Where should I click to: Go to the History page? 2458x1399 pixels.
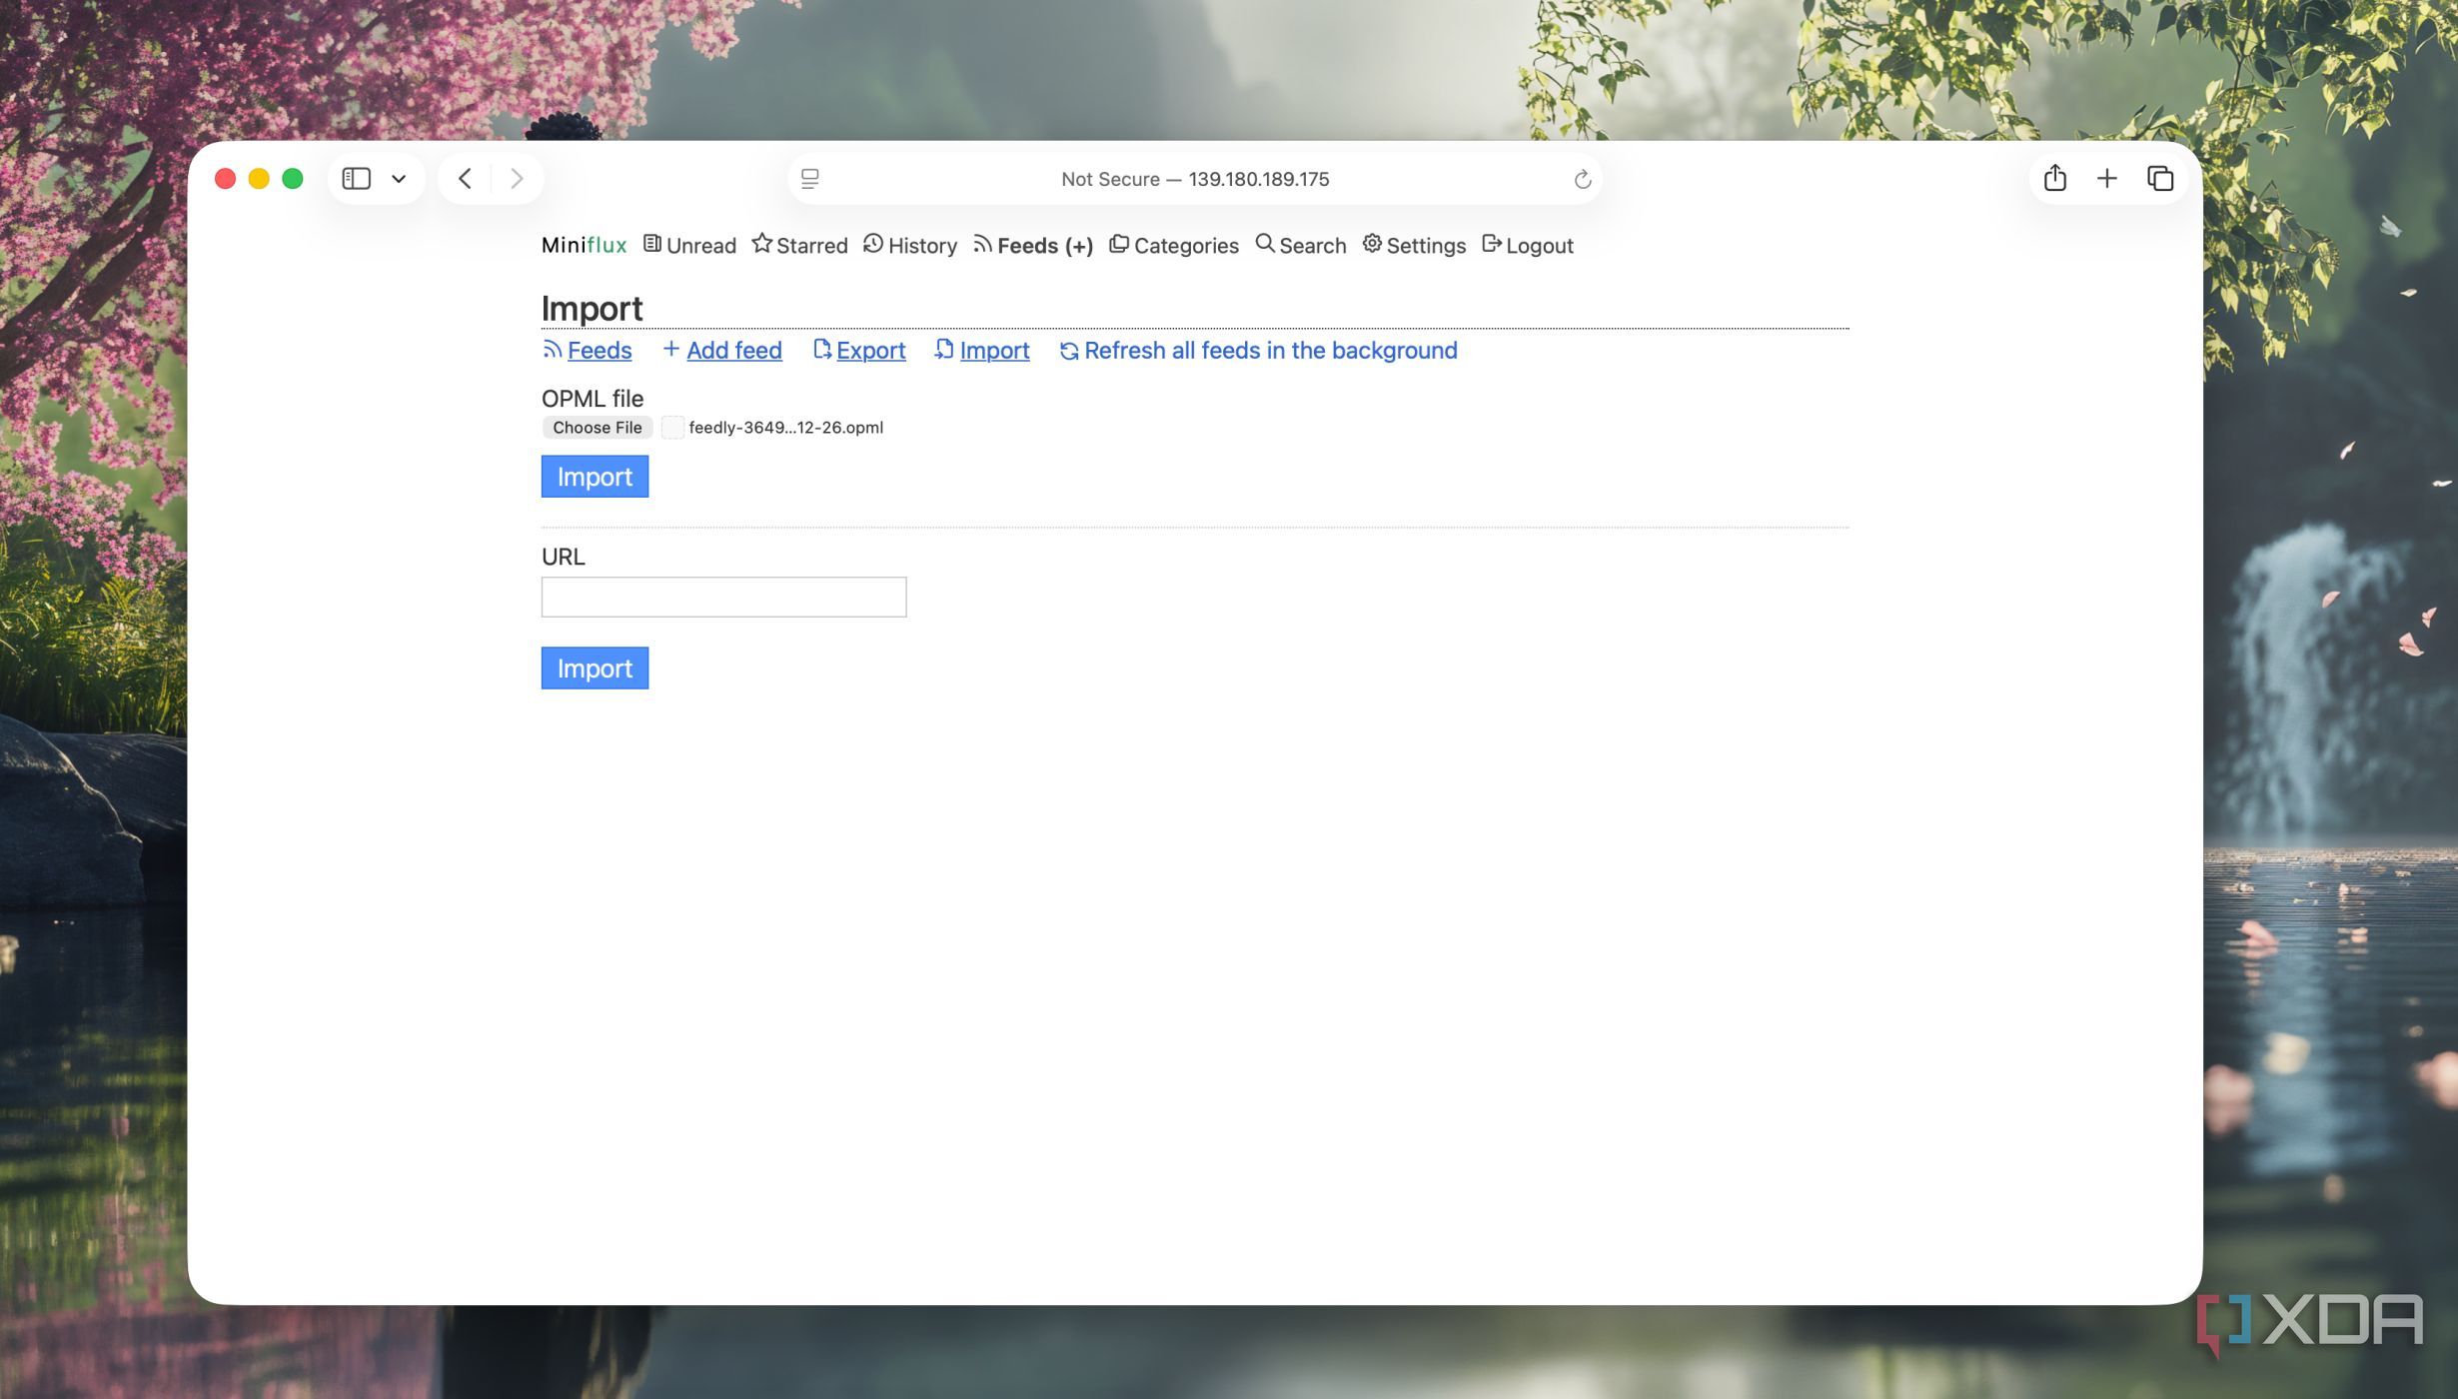[910, 246]
